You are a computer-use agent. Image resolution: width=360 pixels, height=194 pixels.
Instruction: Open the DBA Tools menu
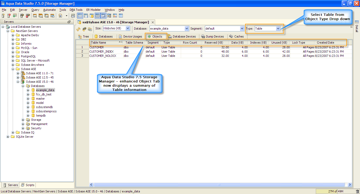click(76, 10)
